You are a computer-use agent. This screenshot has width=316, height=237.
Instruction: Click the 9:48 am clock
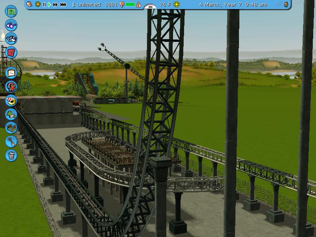[x=256, y=5]
